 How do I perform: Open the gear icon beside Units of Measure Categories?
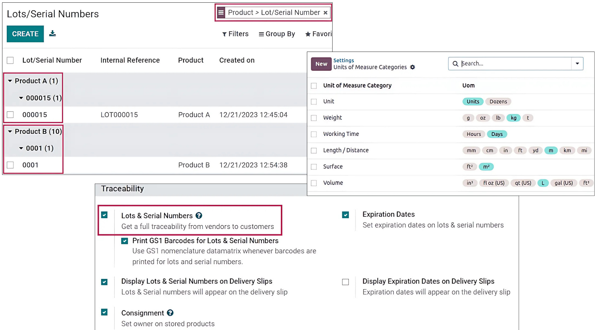412,67
